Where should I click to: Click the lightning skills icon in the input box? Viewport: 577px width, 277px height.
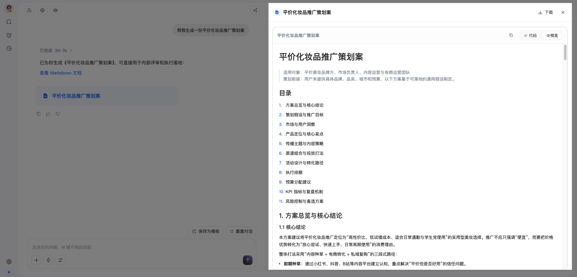click(x=48, y=260)
